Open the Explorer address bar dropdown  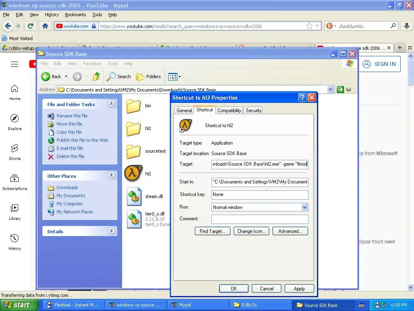[x=330, y=89]
